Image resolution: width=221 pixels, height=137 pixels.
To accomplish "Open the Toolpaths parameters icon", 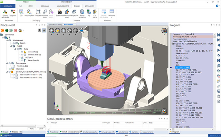I will coord(13,12).
